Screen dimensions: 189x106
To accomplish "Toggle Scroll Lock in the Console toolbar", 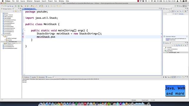I will (171, 77).
